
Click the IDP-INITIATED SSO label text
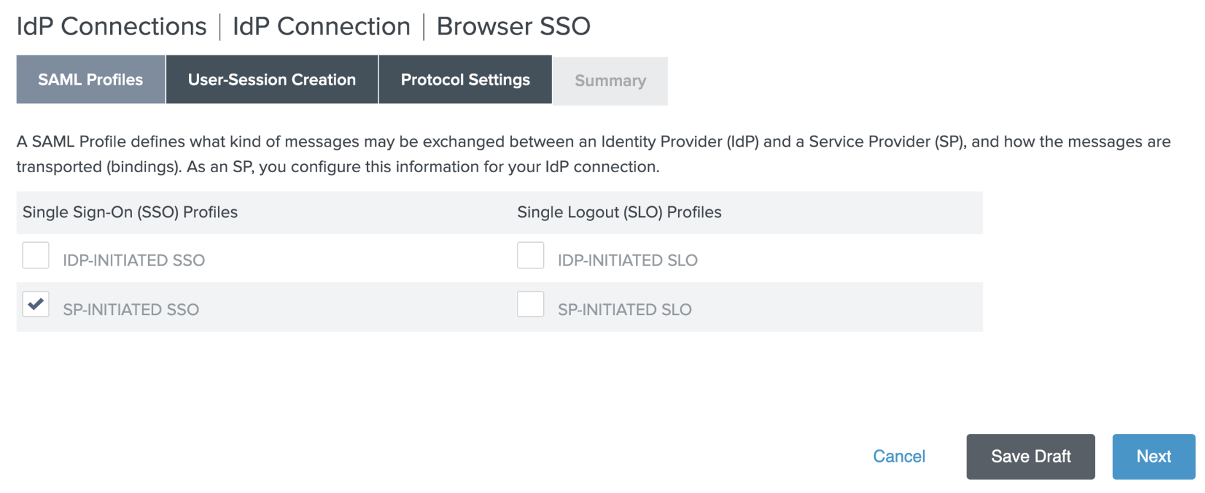point(134,261)
